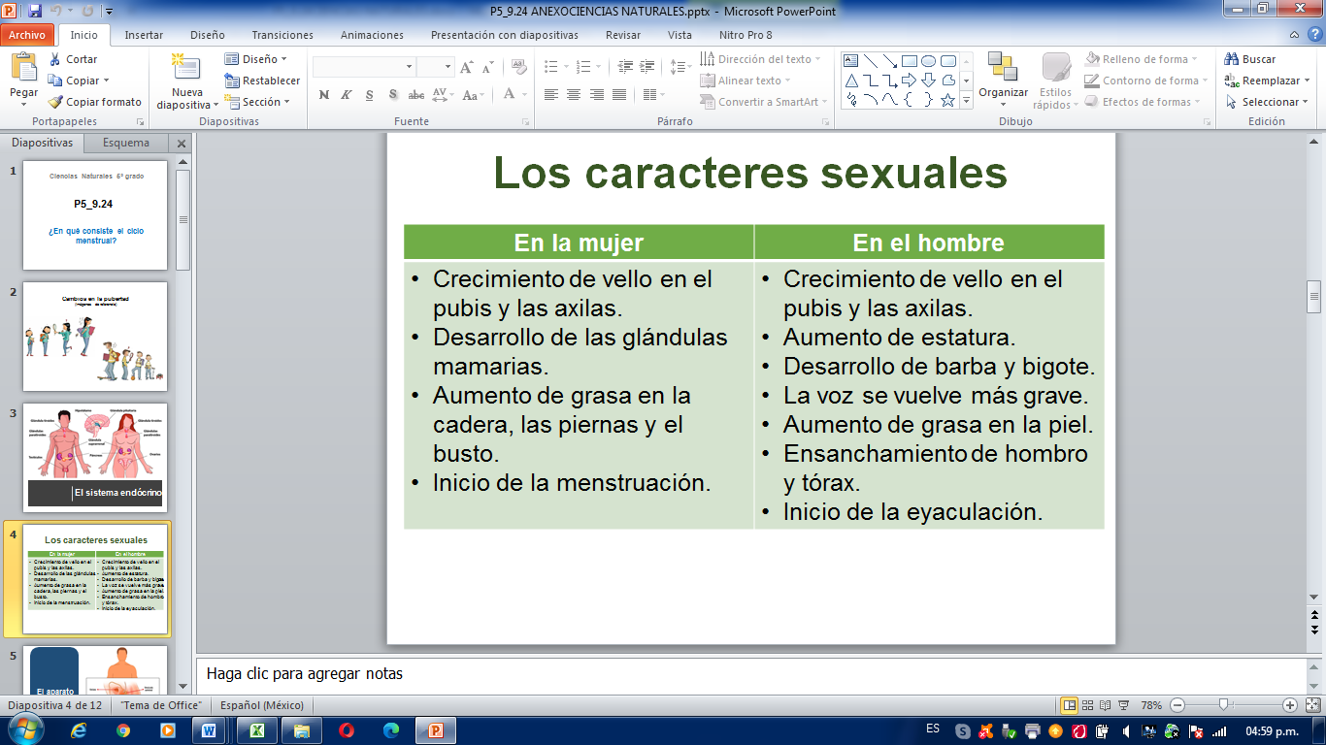Screen dimensions: 1326x745
Task: Click the Archivo button
Action: (27, 35)
